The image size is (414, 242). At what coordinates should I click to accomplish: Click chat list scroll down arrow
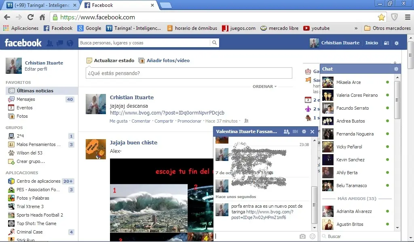point(397,228)
